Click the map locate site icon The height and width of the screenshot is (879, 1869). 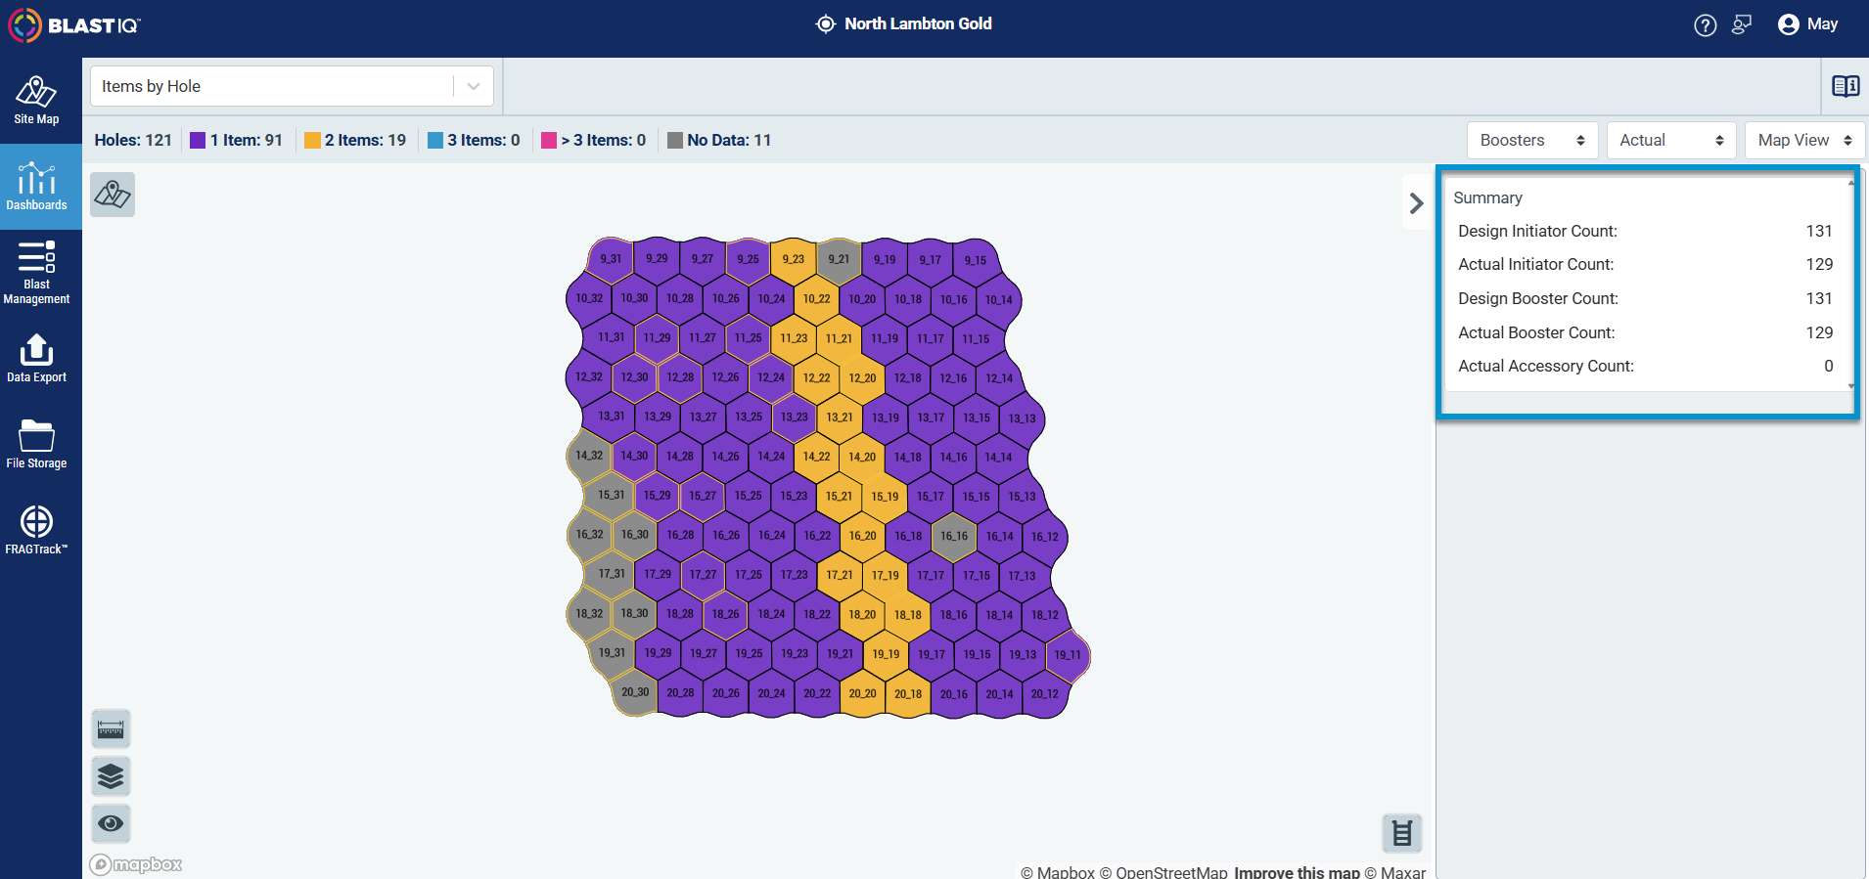pyautogui.click(x=113, y=195)
